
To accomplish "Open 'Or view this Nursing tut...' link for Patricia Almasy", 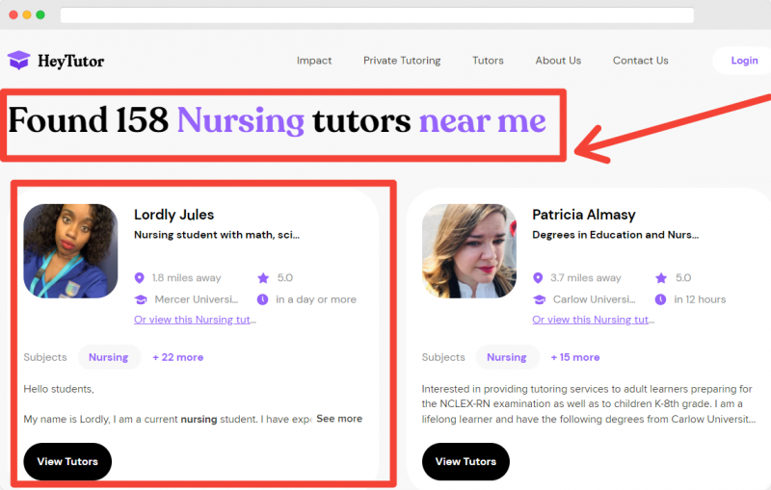I will pyautogui.click(x=593, y=320).
